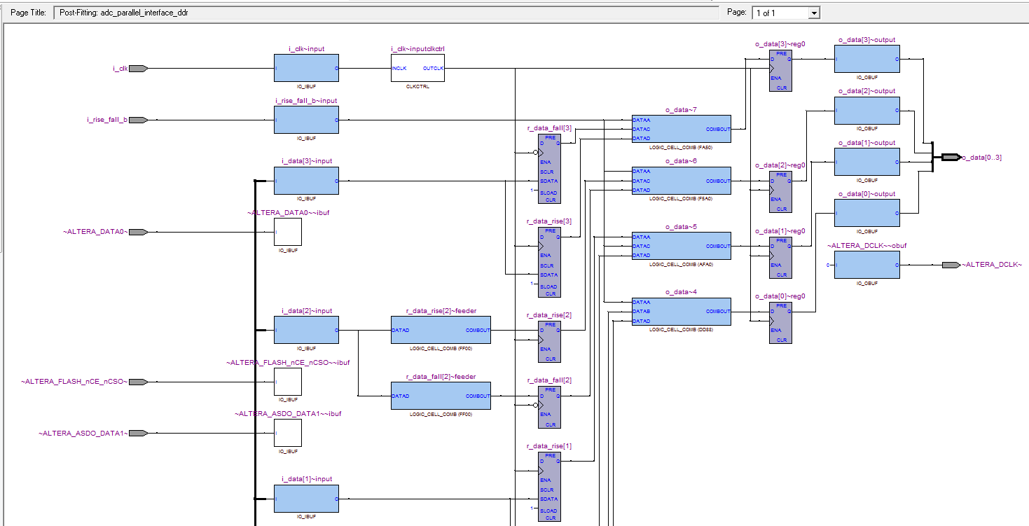Select the o_data~4 logic cell block
Screen dimensions: 1029x526
[681, 311]
